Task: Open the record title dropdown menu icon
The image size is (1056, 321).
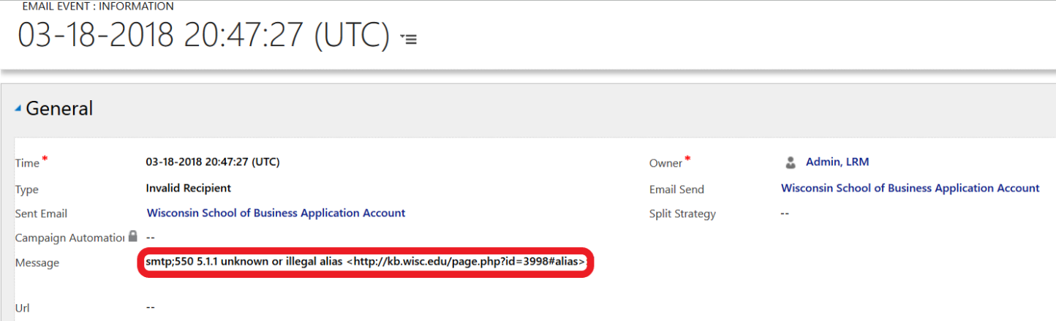Action: tap(409, 39)
